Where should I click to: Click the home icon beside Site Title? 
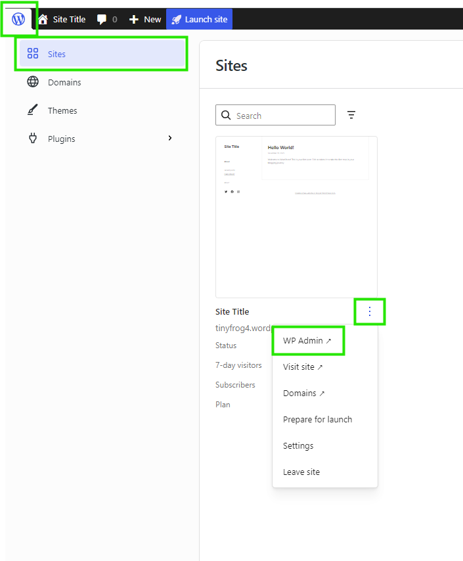[x=43, y=19]
